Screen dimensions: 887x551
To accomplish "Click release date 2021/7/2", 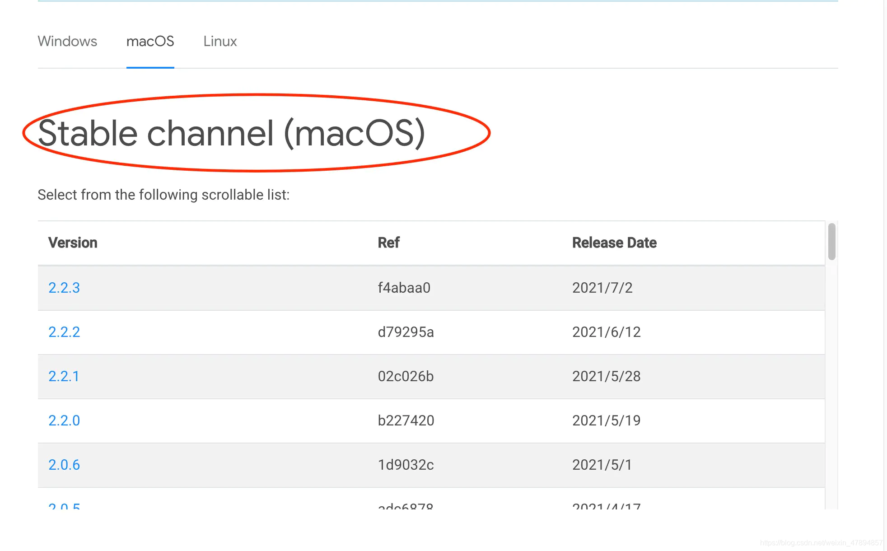I will 602,288.
